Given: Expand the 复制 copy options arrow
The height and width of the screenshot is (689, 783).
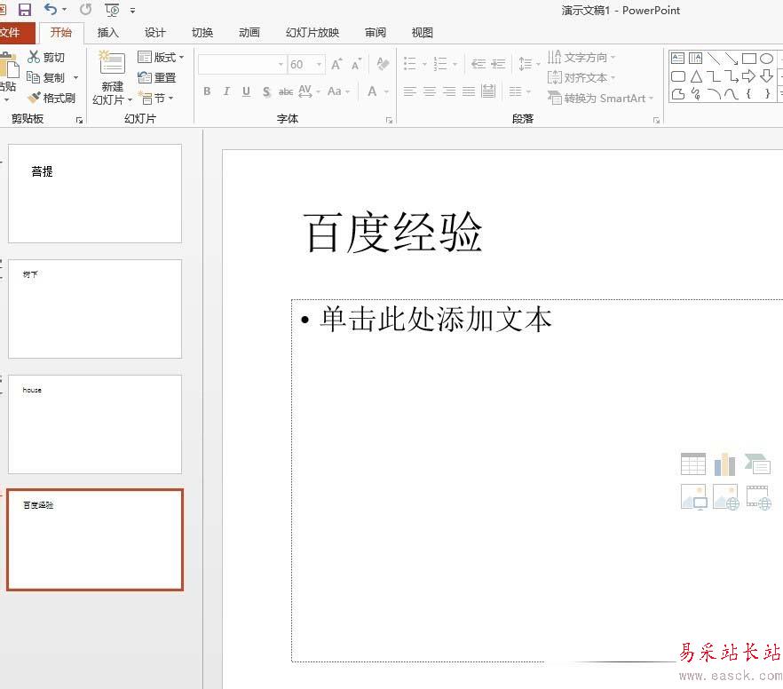Looking at the screenshot, I should (x=76, y=77).
